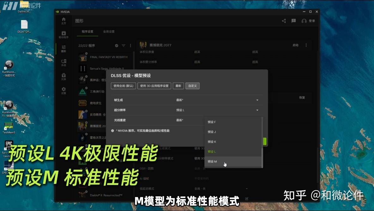Choose 预设 F from the list
The height and width of the screenshot is (211, 374).
coord(233,122)
